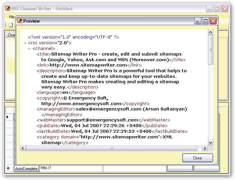The image size is (235, 180).
Task: Click the vertical scrollbar up arrow
Action: coord(211,32)
